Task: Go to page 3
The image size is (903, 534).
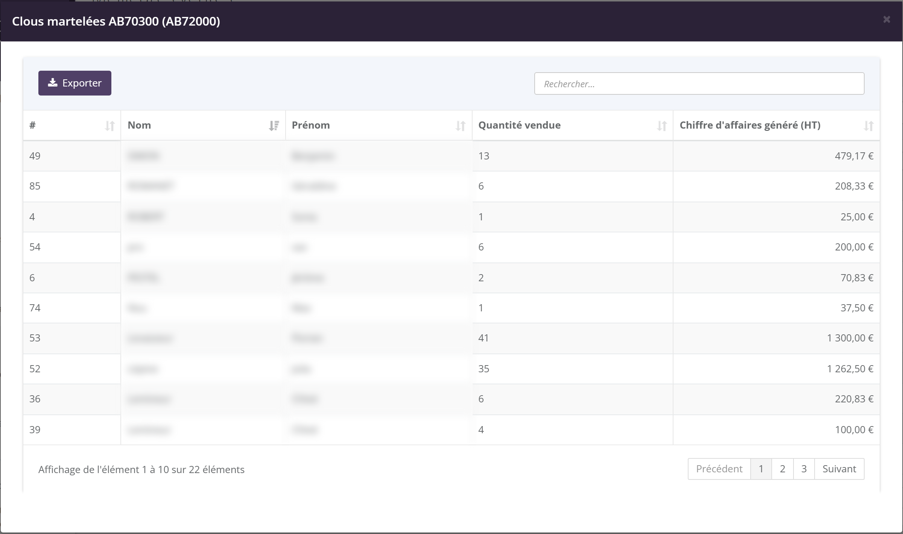Action: click(x=804, y=469)
